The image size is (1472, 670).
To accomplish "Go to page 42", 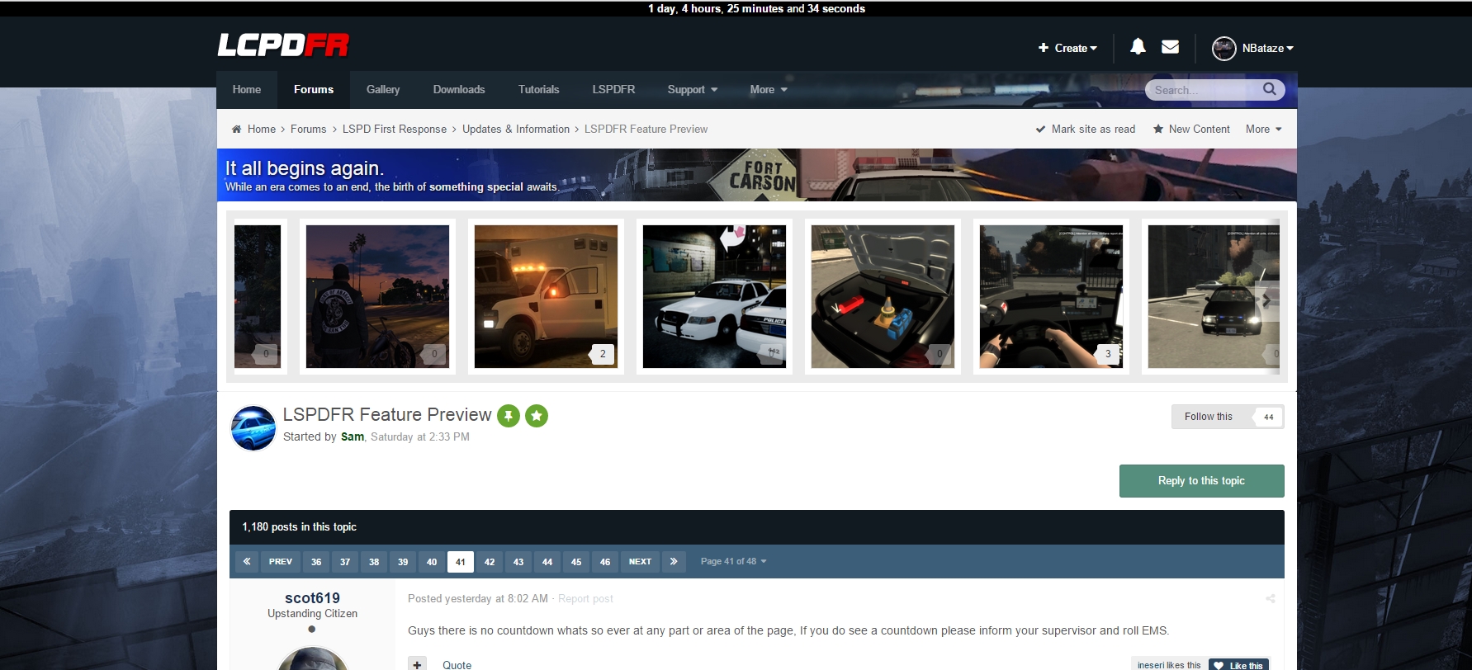I will [x=490, y=562].
